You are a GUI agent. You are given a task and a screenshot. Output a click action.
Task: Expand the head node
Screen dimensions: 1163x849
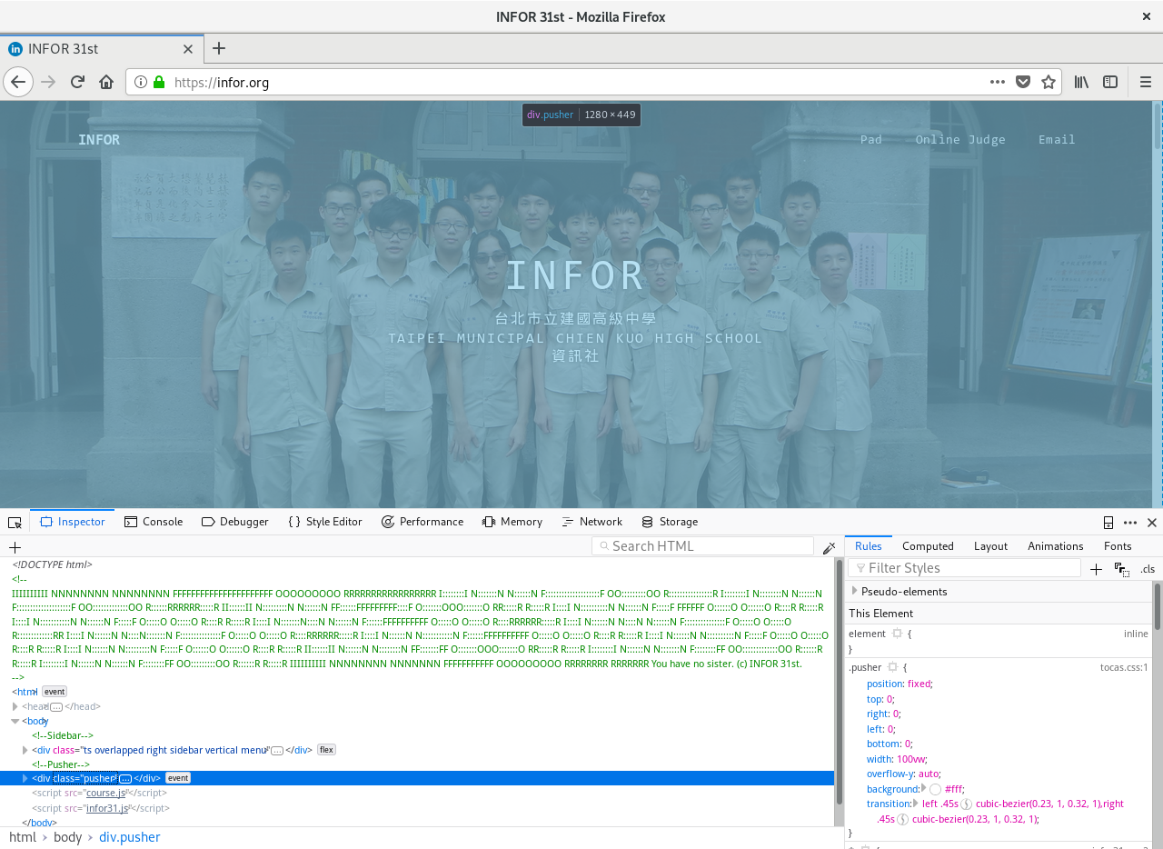(15, 706)
